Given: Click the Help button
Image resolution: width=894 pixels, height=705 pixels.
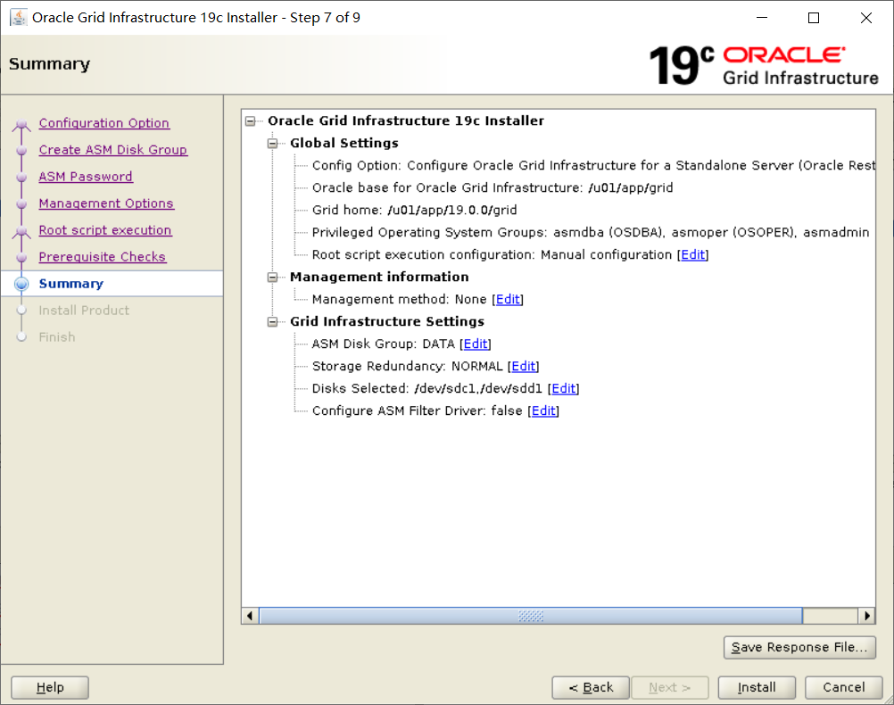Looking at the screenshot, I should [x=50, y=687].
